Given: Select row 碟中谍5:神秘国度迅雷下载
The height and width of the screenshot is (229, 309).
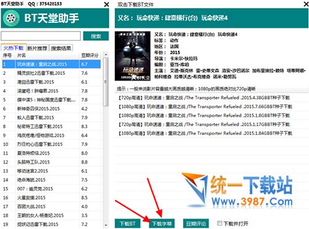Looking at the screenshot, I should pyautogui.click(x=51, y=100).
